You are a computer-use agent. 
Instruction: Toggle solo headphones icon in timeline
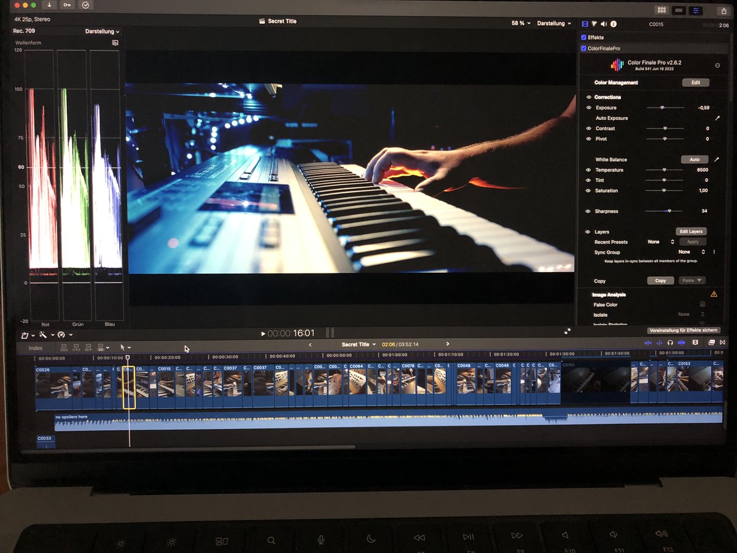point(670,342)
